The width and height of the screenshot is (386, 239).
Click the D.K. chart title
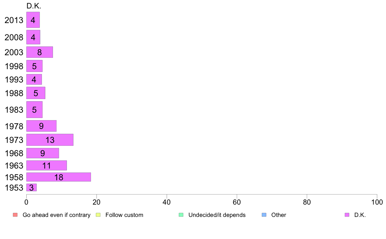[34, 6]
